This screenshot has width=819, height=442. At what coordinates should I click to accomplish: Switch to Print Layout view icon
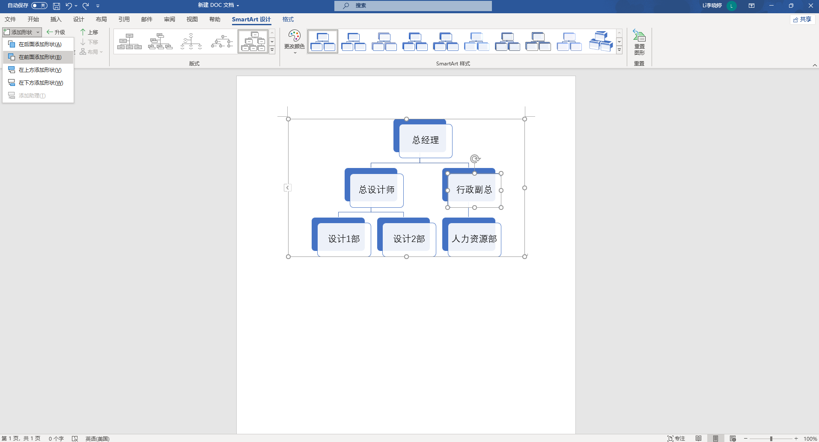tap(715, 438)
